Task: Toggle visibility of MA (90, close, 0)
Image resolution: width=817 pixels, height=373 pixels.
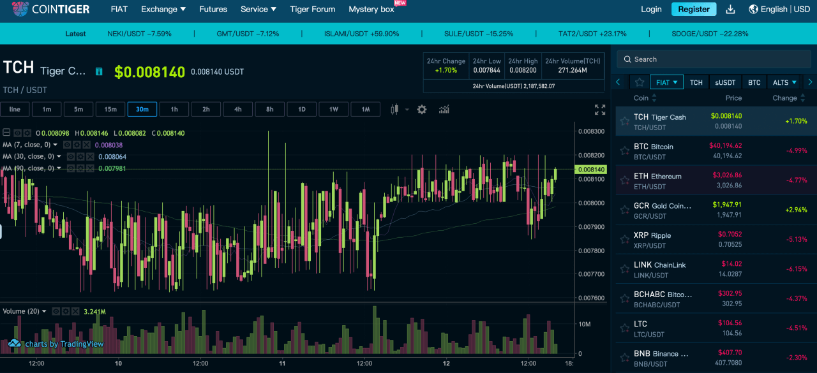Action: point(71,168)
